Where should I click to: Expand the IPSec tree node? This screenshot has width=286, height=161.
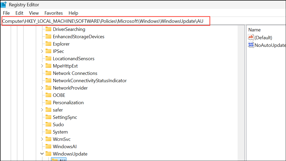[42, 51]
